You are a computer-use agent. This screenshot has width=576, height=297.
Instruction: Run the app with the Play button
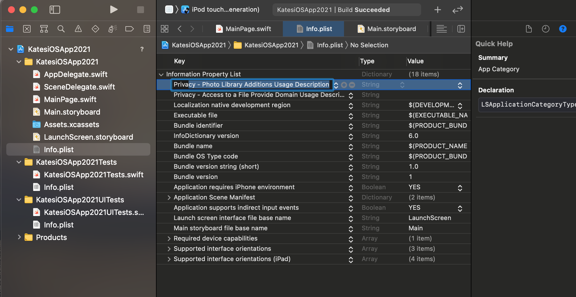click(x=114, y=10)
